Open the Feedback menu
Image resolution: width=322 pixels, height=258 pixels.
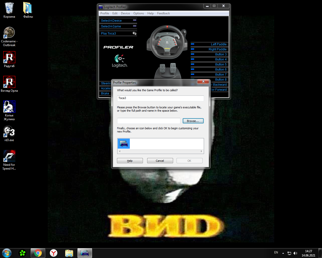(164, 13)
